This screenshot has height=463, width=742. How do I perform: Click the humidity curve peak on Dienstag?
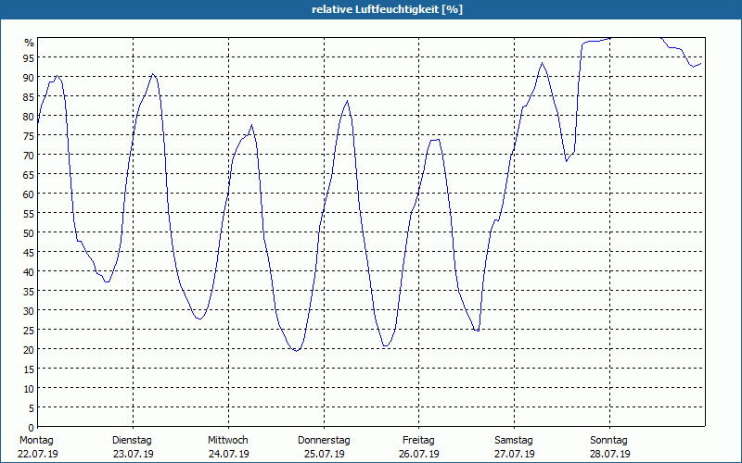153,74
